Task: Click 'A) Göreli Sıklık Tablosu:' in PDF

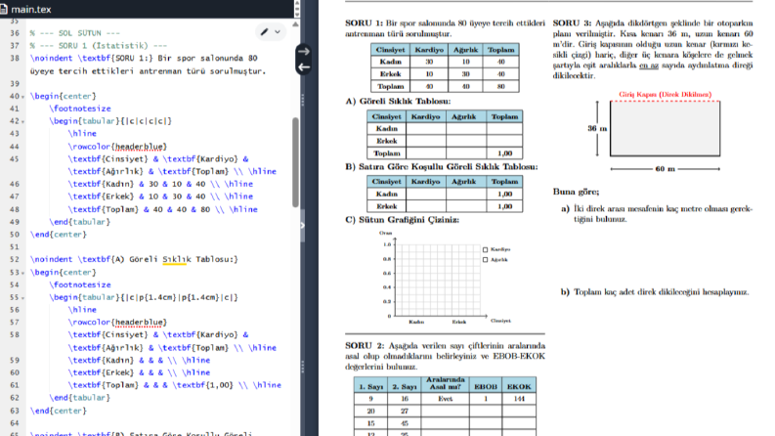Action: coord(398,102)
